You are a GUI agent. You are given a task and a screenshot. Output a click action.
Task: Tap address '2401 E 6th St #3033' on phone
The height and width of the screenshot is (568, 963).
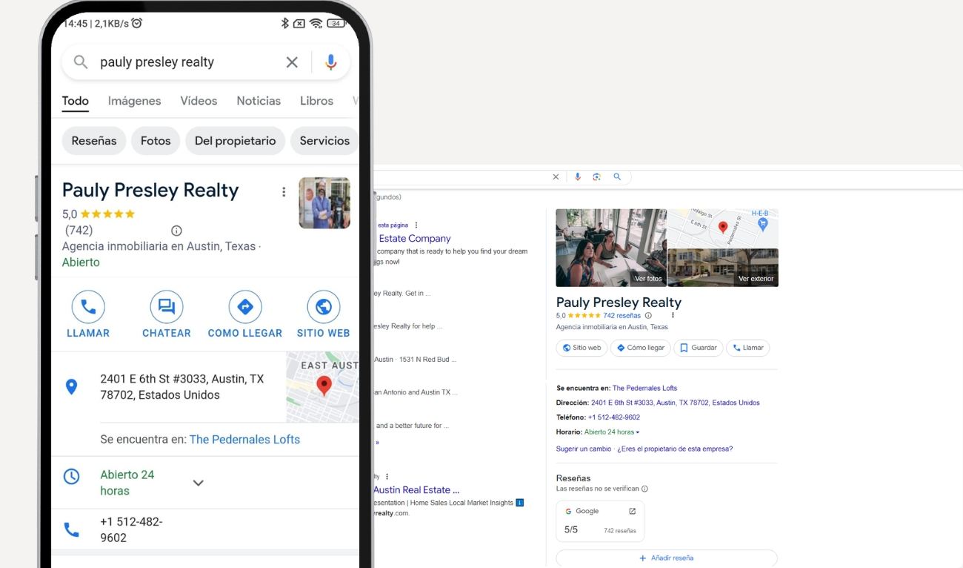[182, 387]
